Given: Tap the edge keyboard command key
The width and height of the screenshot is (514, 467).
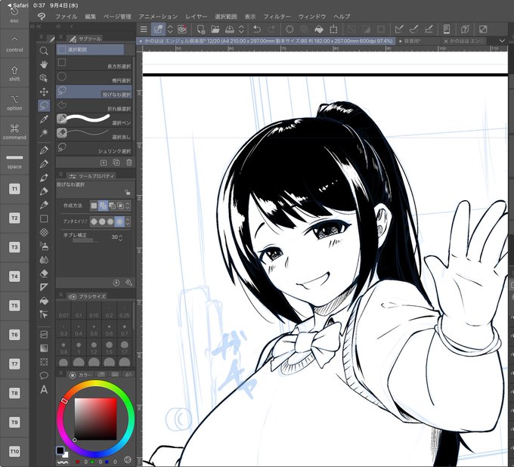Looking at the screenshot, I should click(x=14, y=131).
